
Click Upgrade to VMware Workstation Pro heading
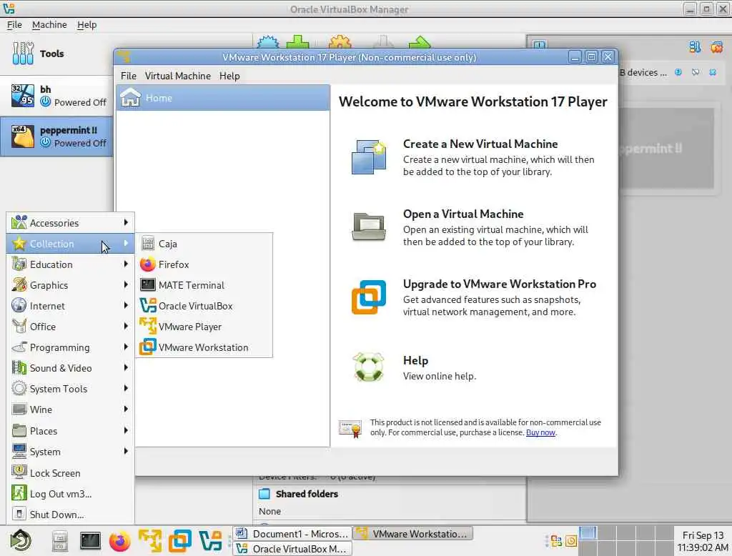tap(500, 284)
